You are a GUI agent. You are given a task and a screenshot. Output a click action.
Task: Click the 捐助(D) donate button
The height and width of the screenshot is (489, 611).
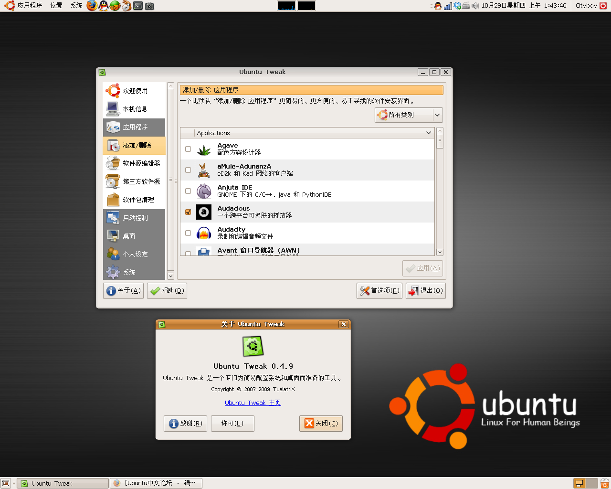[x=167, y=291]
